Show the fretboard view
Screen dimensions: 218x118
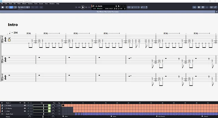[199, 7]
